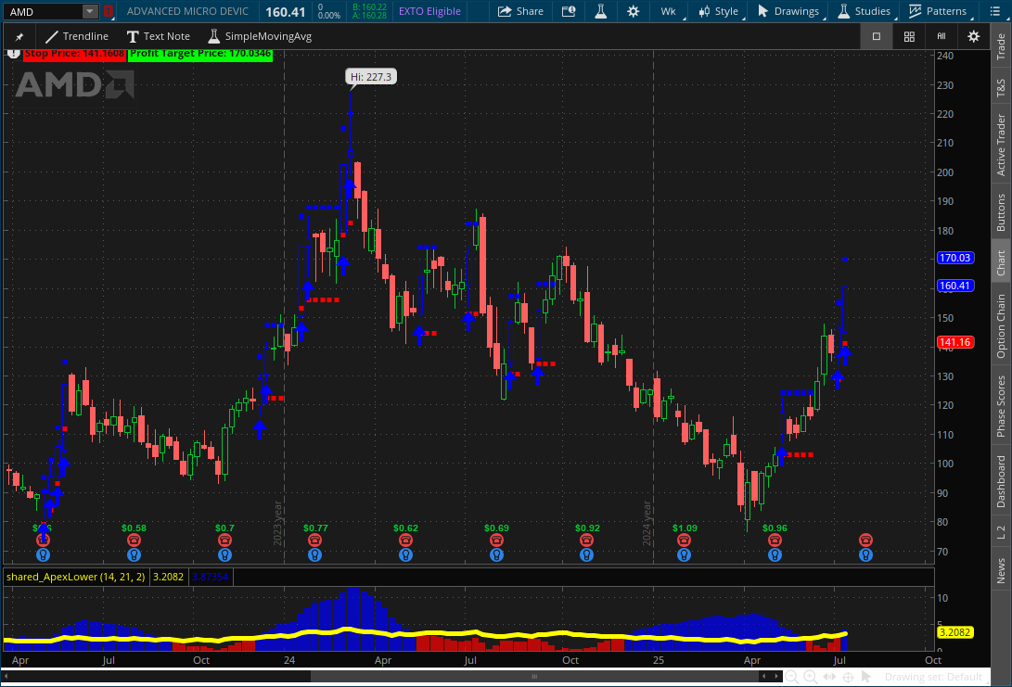
Task: Click the 160.41 price axis label
Action: click(954, 286)
